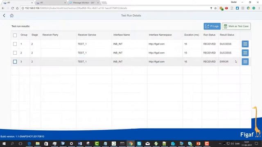This screenshot has height=147, width=262.
Task: Open the Windows Start menu
Action: tap(4, 143)
